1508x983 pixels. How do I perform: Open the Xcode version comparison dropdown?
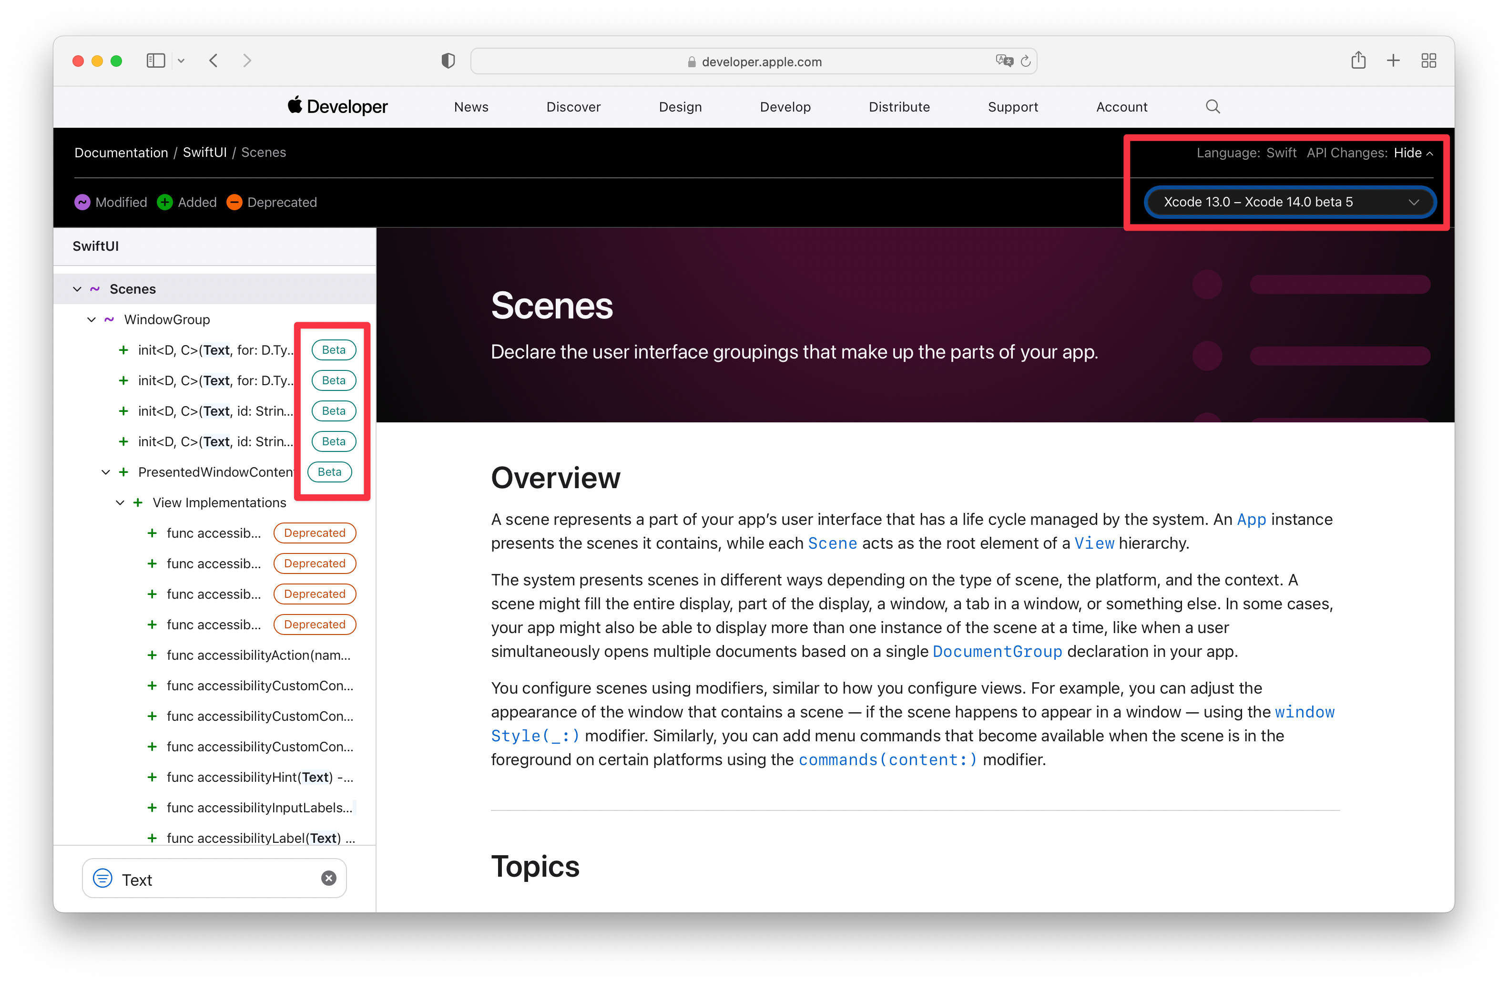tap(1289, 202)
